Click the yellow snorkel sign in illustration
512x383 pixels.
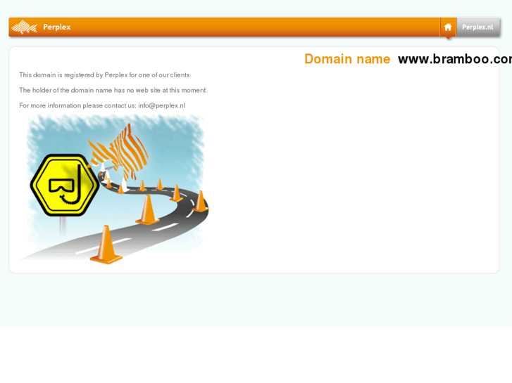[x=65, y=185]
